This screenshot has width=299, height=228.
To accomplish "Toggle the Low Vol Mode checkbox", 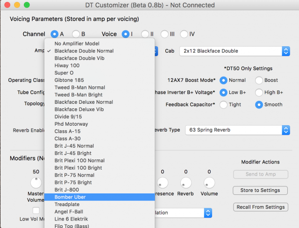I will pyautogui.click(x=36, y=211).
